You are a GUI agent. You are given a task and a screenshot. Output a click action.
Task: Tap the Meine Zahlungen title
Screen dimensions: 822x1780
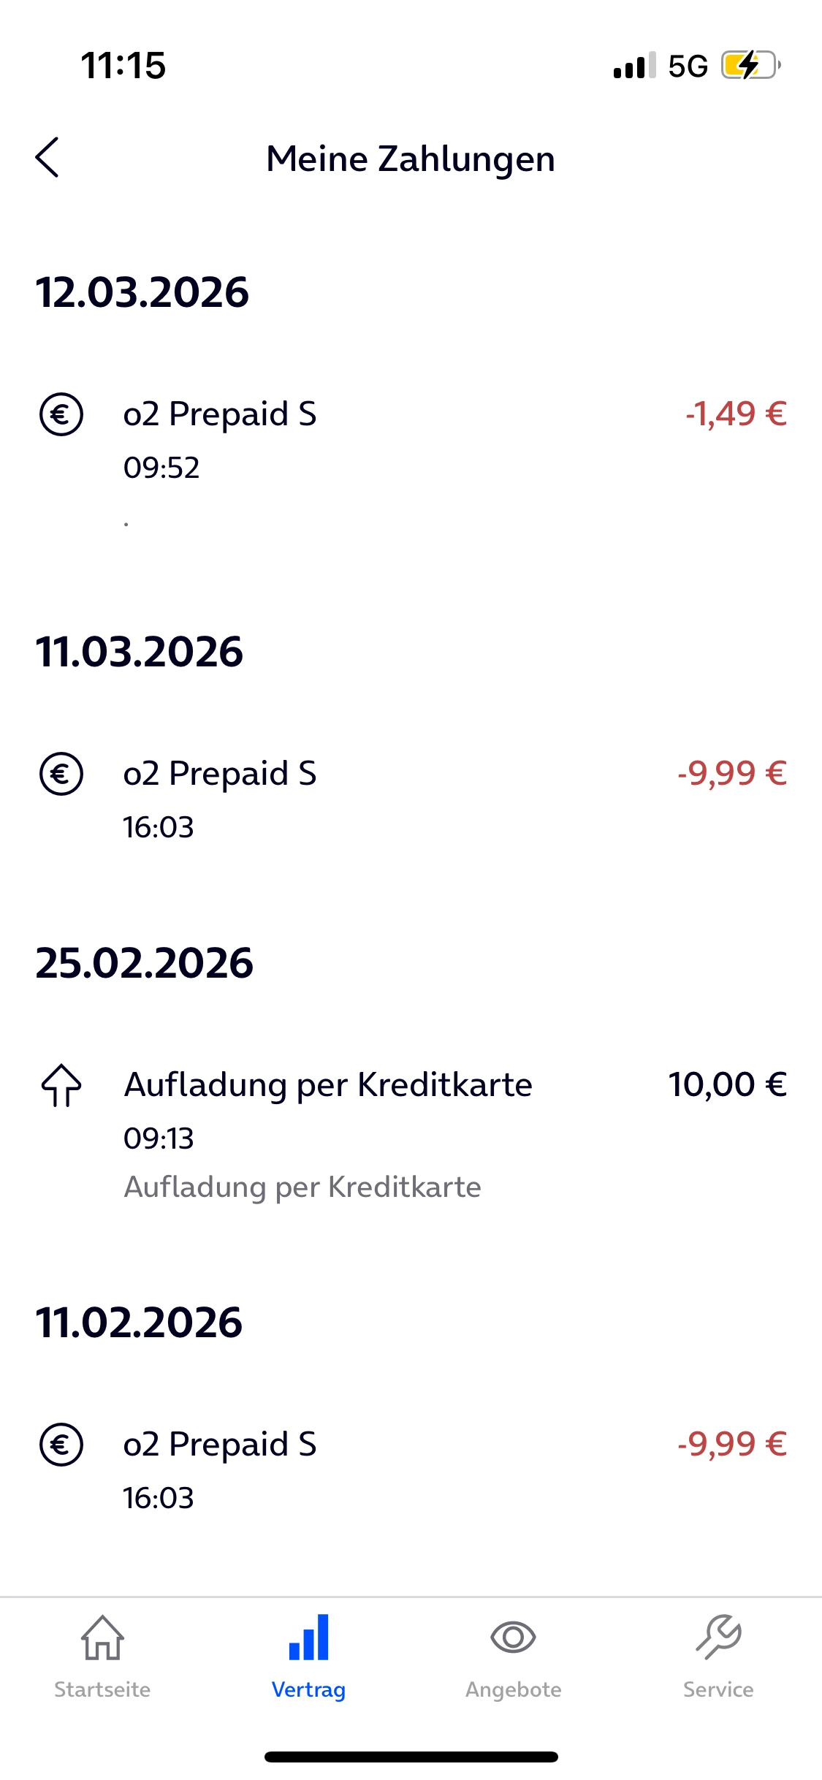tap(411, 159)
